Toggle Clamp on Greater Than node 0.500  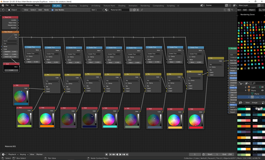(109, 57)
